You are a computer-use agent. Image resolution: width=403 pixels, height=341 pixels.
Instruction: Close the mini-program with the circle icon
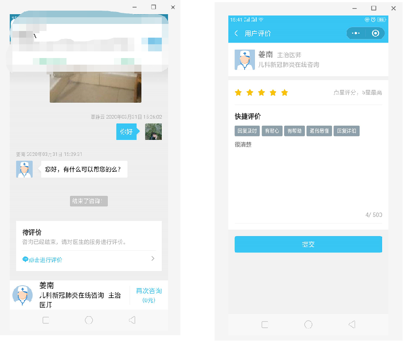pos(376,34)
